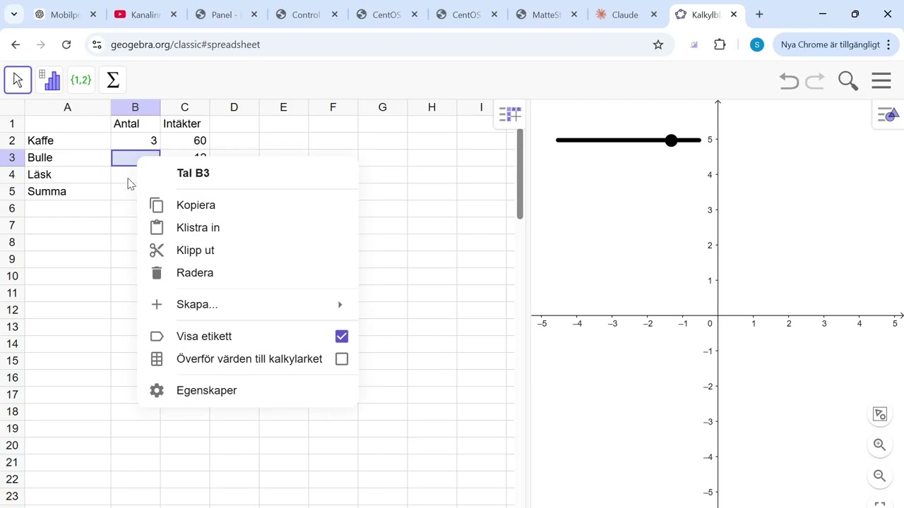Open the GeoGebra hamburger main menu

click(x=881, y=80)
